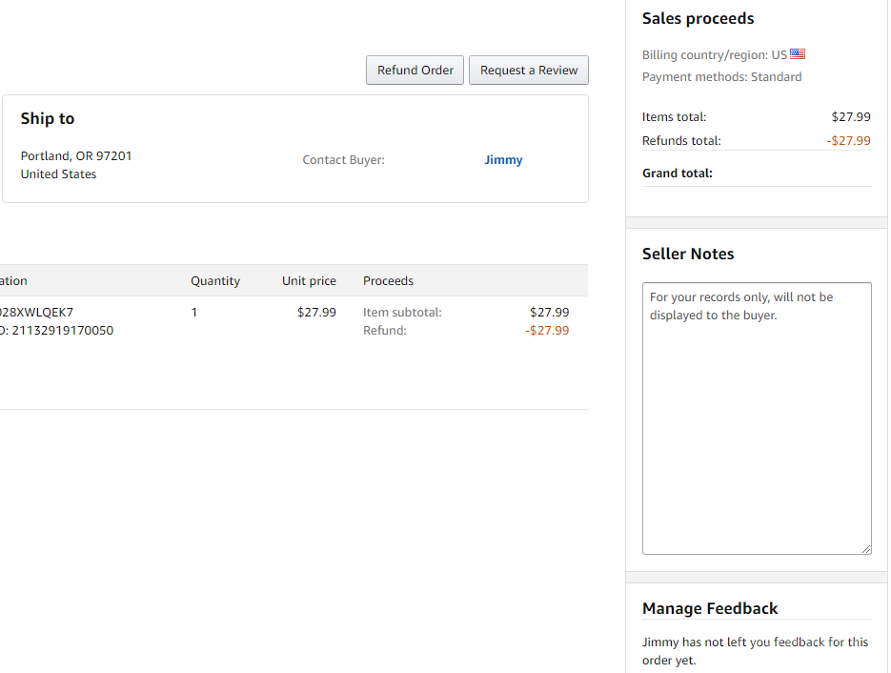Click the Grand total label
Image resolution: width=891 pixels, height=673 pixels.
[678, 173]
